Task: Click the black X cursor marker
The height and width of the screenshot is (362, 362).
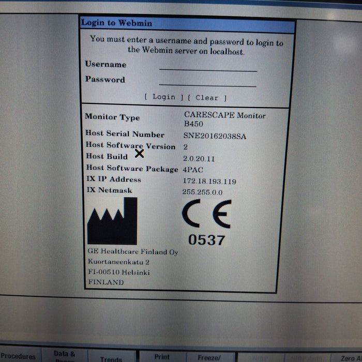Action: click(139, 153)
